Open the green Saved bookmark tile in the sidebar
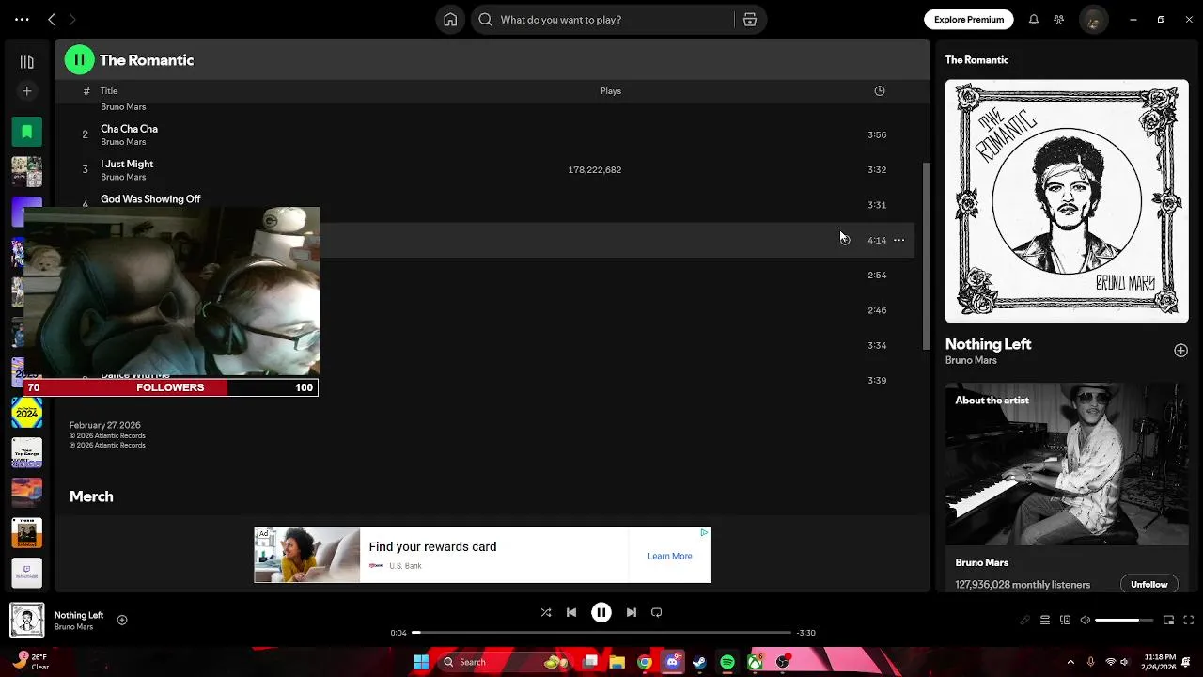The image size is (1203, 677). click(x=26, y=132)
